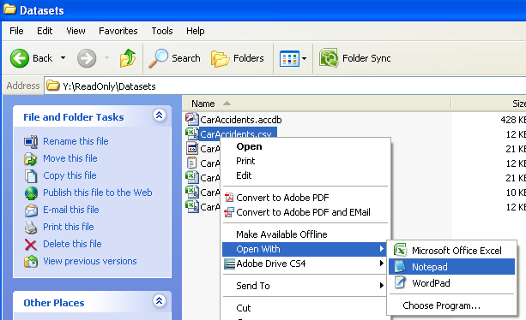Open the Tools menu
The width and height of the screenshot is (526, 320).
coord(162,31)
